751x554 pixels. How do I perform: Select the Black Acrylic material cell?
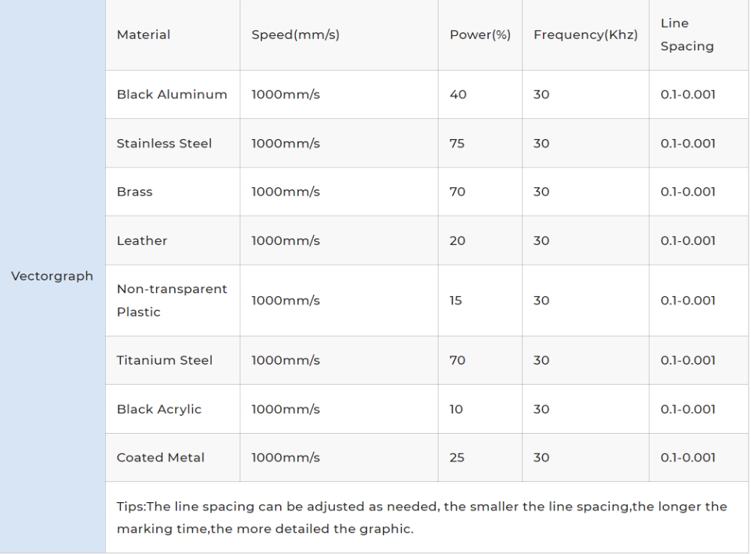point(159,410)
